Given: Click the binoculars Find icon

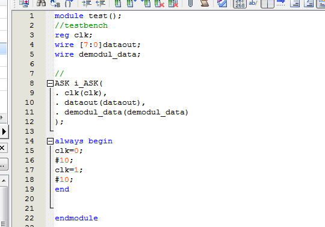Looking at the screenshot, I should click(x=41, y=3).
